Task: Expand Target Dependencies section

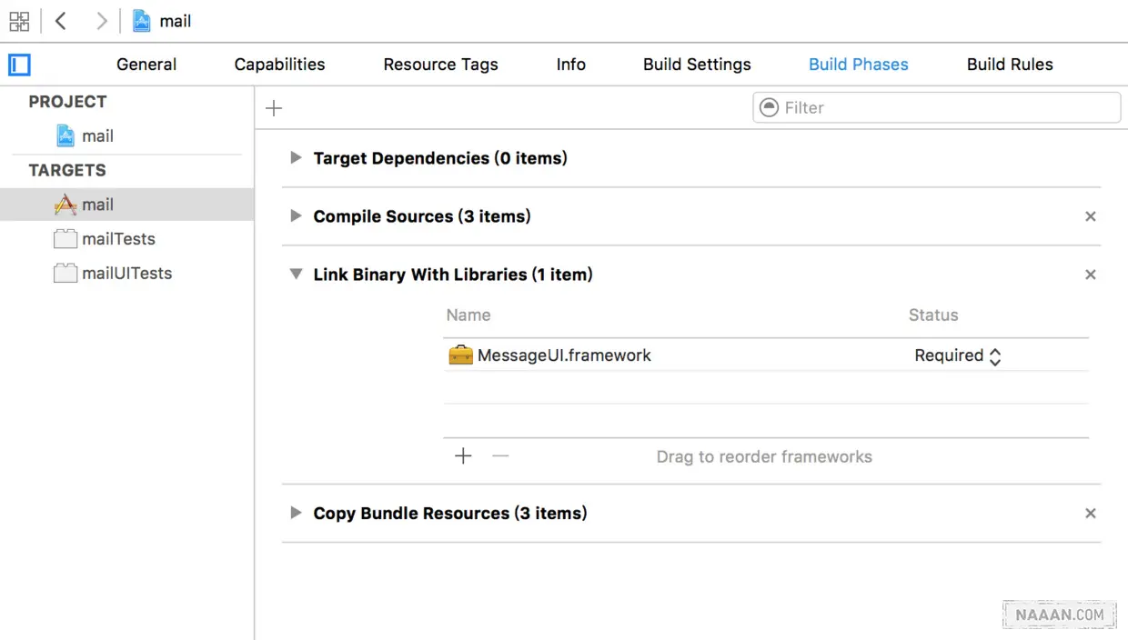Action: (296, 158)
